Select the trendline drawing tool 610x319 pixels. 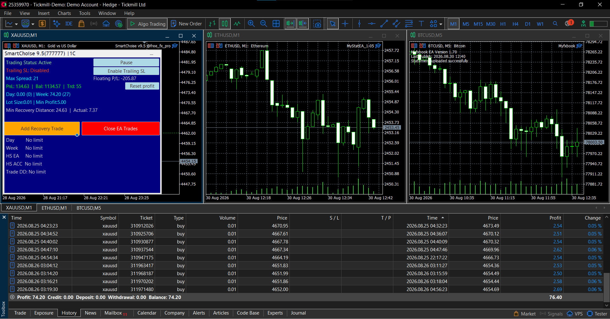point(384,24)
